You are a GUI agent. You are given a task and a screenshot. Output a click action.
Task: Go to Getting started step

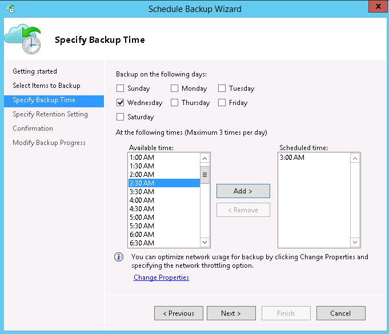[35, 71]
